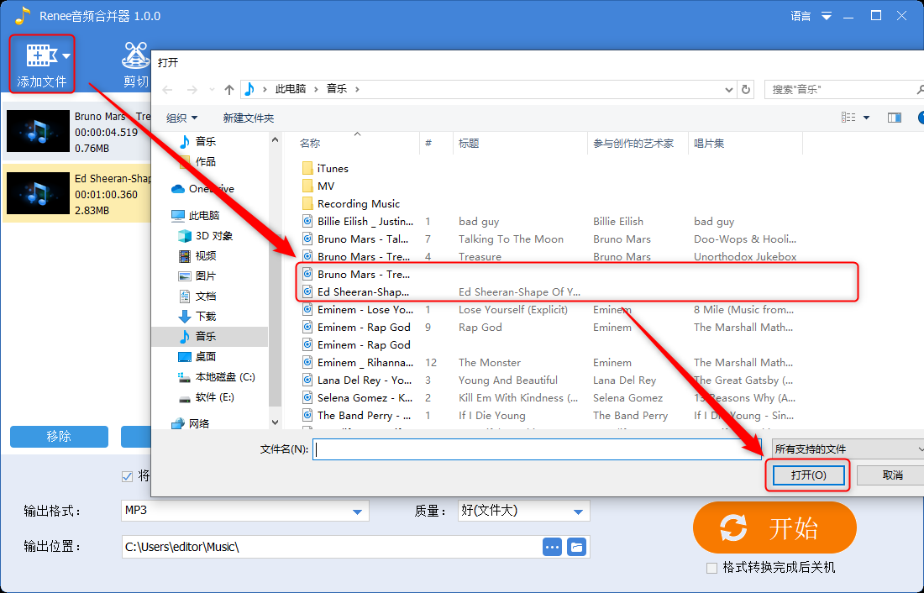Click the refresh icon in address bar

(x=746, y=90)
